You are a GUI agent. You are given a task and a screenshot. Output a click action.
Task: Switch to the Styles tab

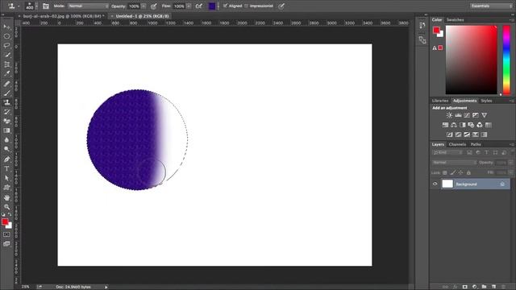486,101
